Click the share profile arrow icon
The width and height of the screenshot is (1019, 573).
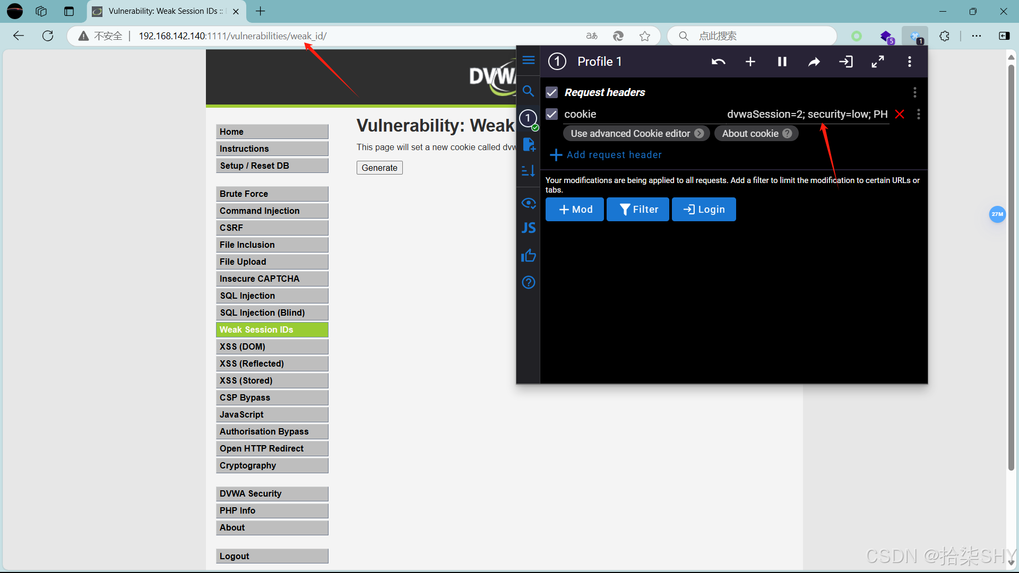coord(814,62)
